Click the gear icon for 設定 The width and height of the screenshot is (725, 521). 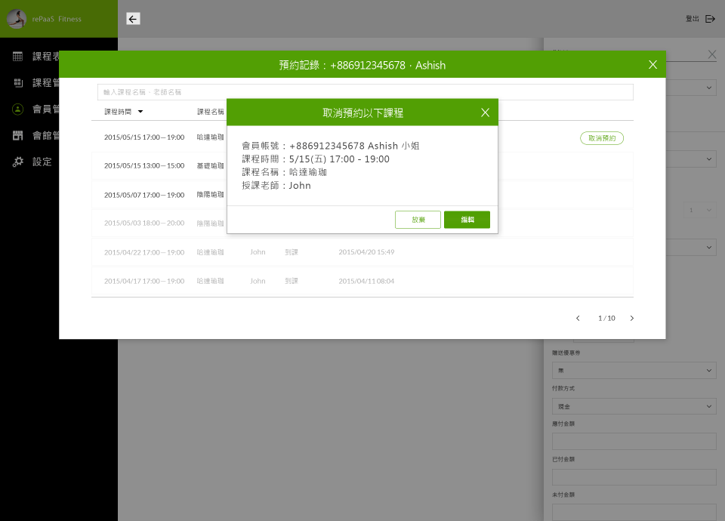click(x=18, y=162)
